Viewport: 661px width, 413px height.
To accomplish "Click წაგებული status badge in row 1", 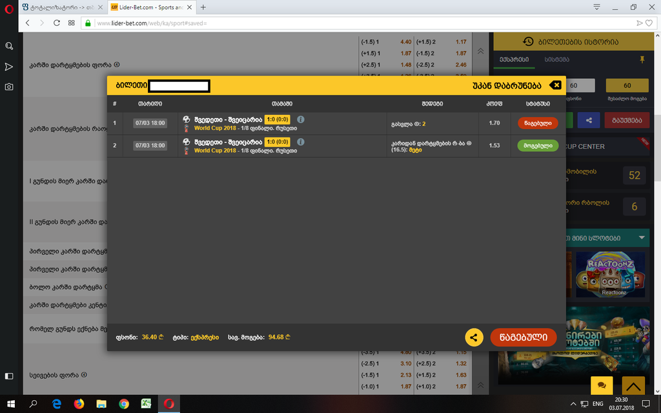I will (538, 123).
